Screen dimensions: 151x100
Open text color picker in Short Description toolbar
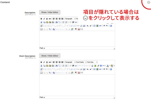(x=108, y=65)
